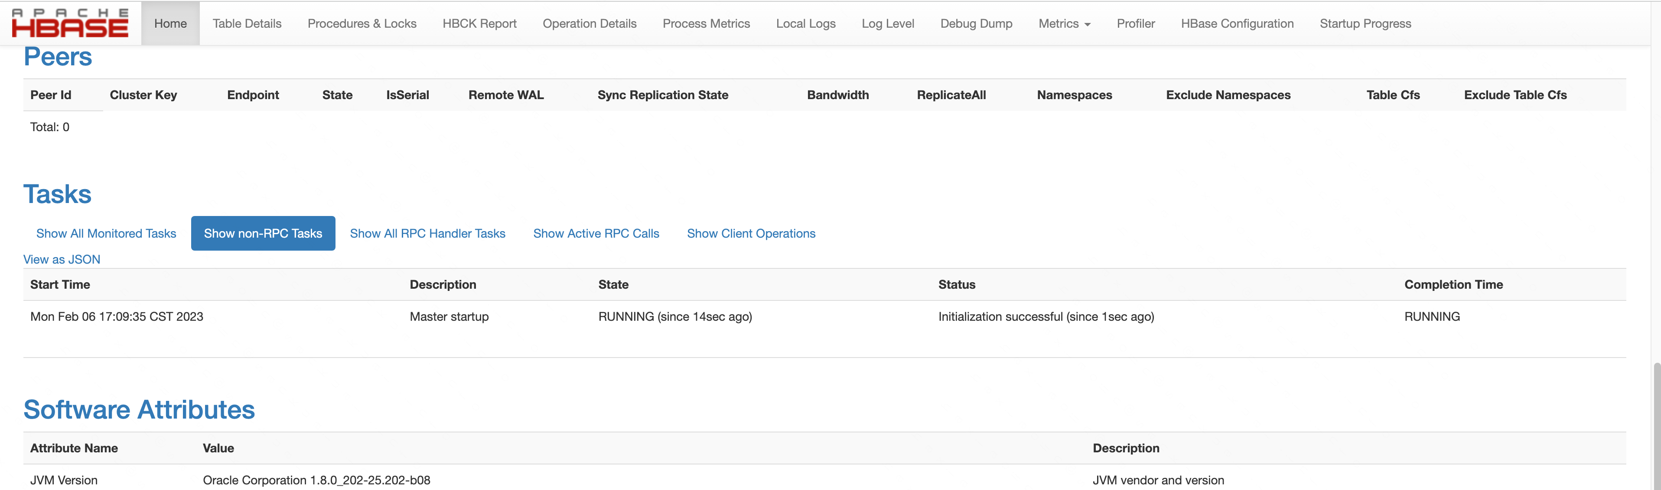Viewport: 1661px width, 490px height.
Task: Go to the Home tab
Action: click(x=170, y=24)
